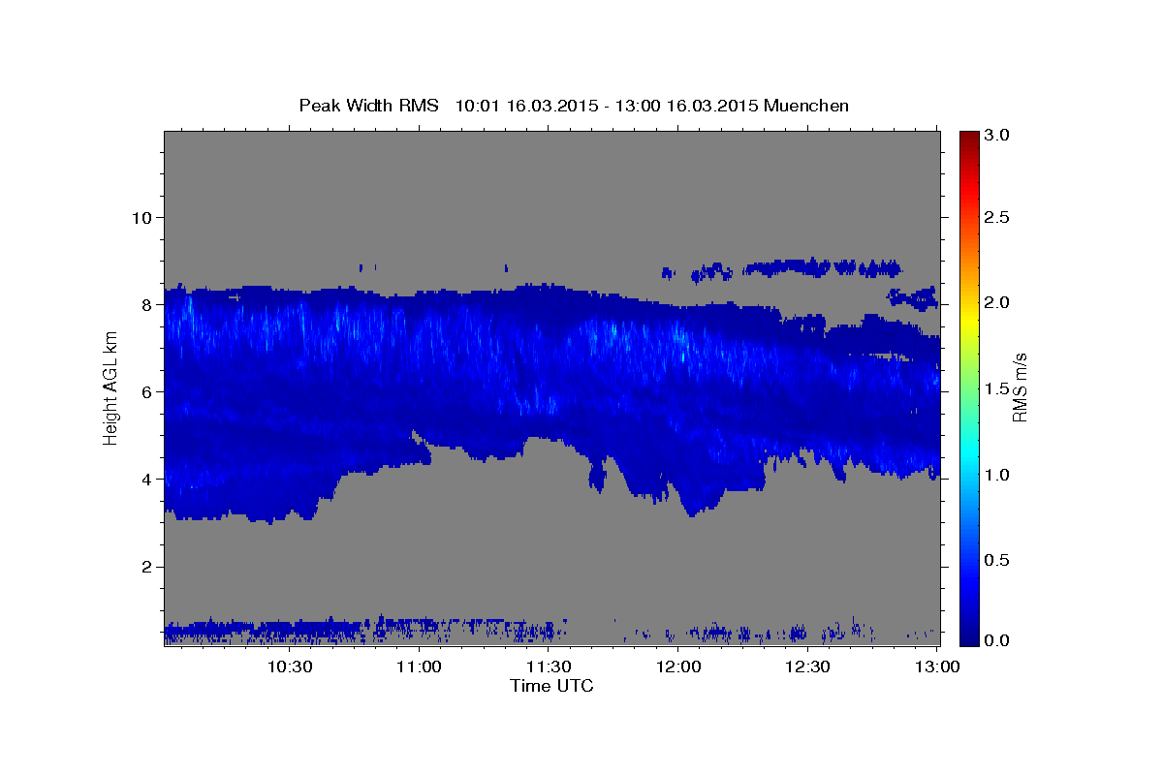This screenshot has height=775, width=1163.
Task: Click the colorbar value 1.5
Action: 998,388
